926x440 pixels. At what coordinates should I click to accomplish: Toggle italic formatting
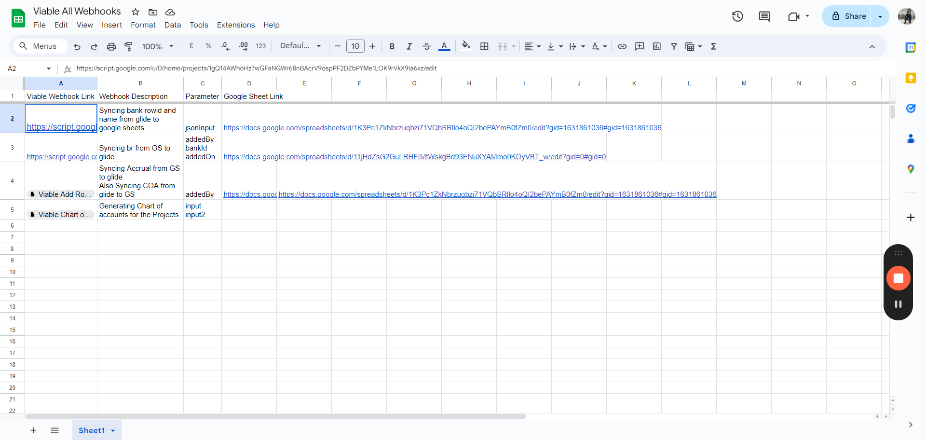click(x=409, y=46)
